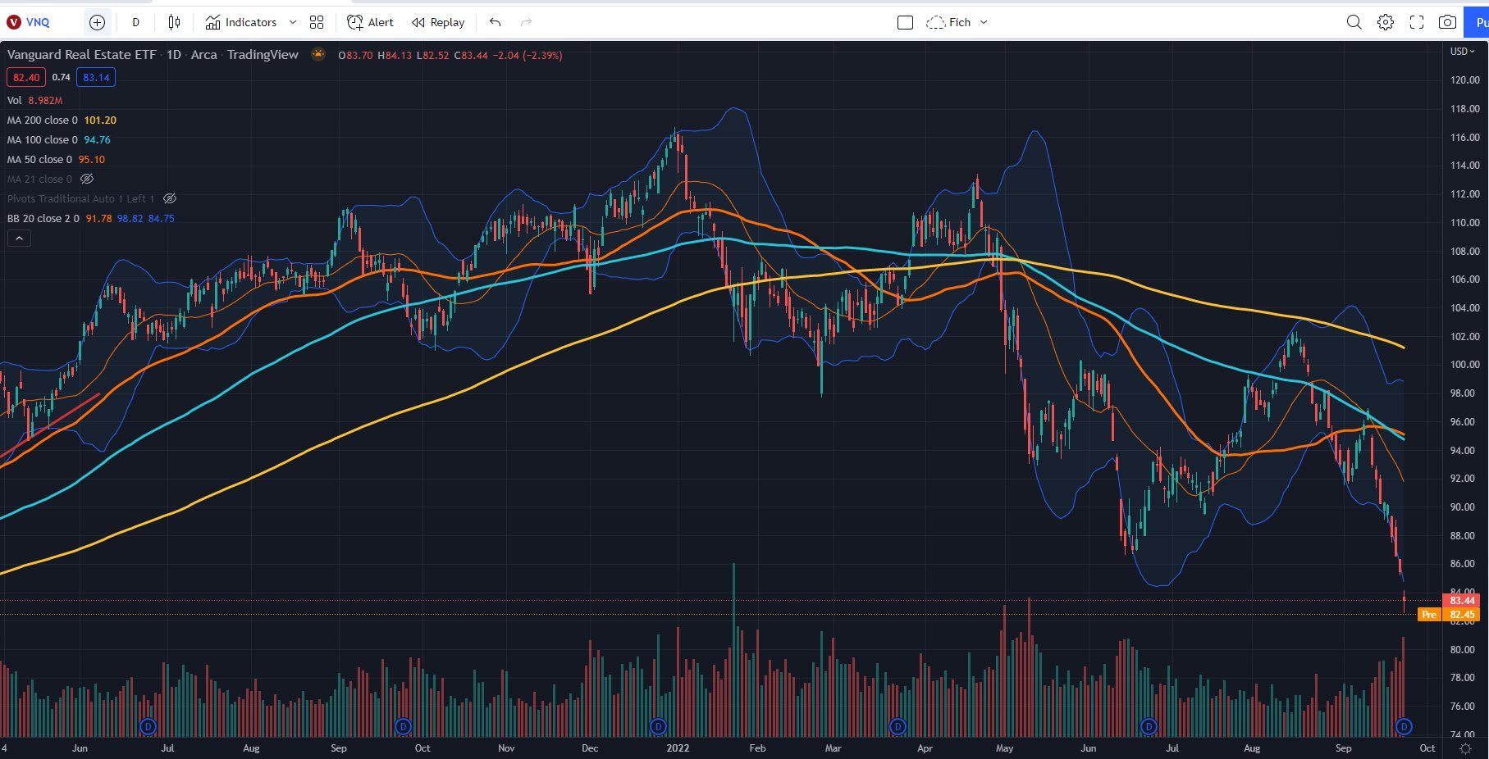Click the market status sun icon

[x=317, y=54]
